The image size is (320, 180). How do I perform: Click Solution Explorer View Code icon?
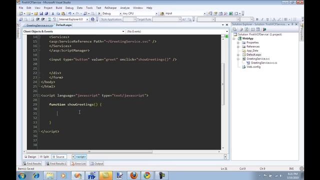(252, 29)
